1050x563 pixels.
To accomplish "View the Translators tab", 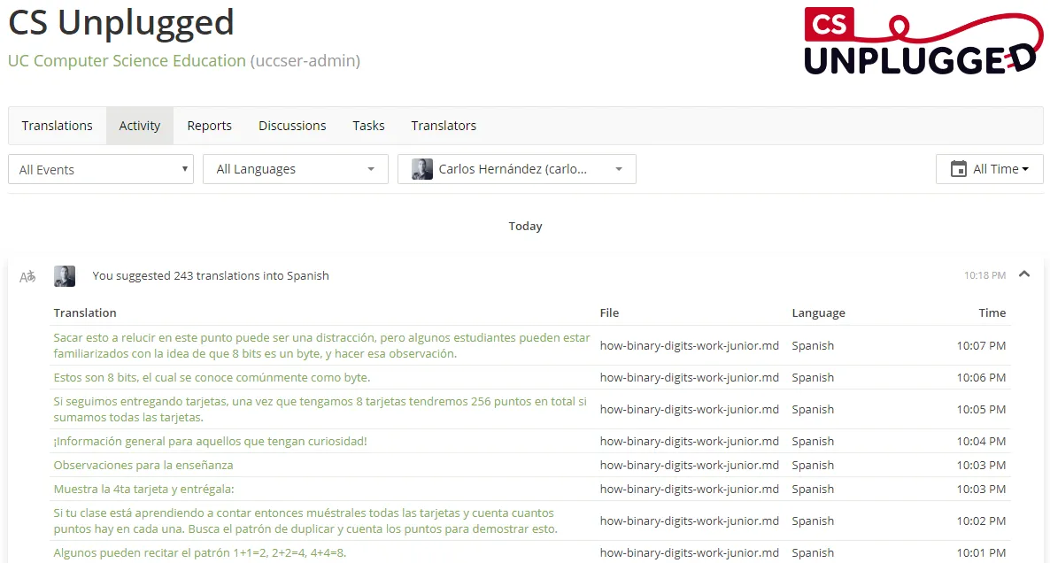I will click(x=444, y=126).
